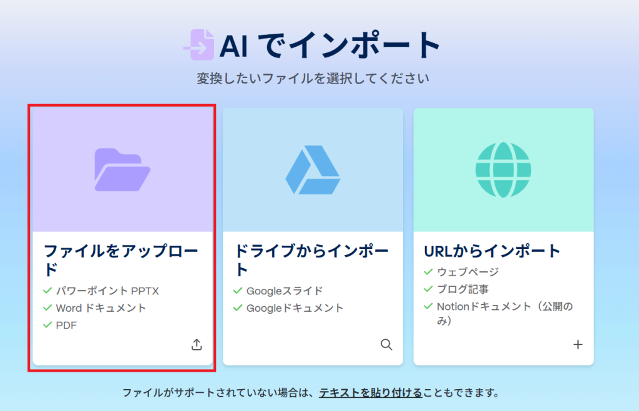Click the PDF list item

(66, 325)
